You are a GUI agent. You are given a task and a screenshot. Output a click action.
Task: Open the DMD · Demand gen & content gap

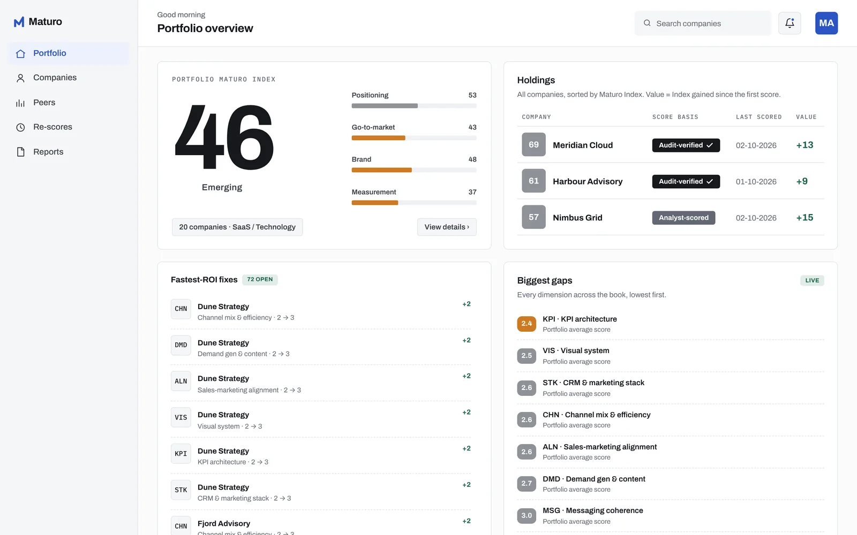pyautogui.click(x=671, y=484)
